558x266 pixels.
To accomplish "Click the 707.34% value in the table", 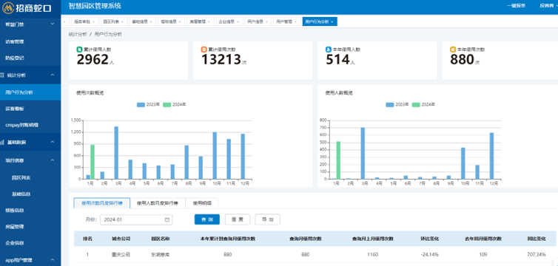I will [537, 255].
